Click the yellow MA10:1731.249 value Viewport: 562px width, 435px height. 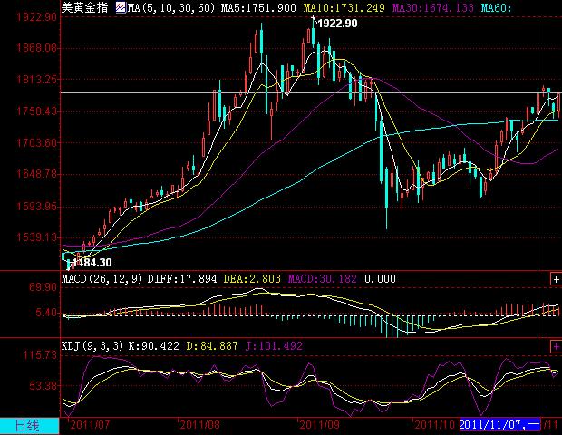344,7
